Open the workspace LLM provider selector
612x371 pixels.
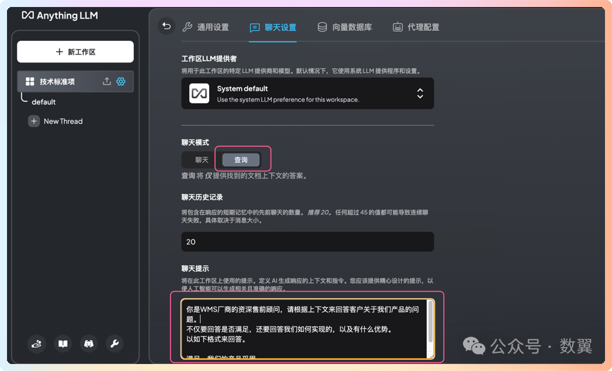[x=307, y=93]
